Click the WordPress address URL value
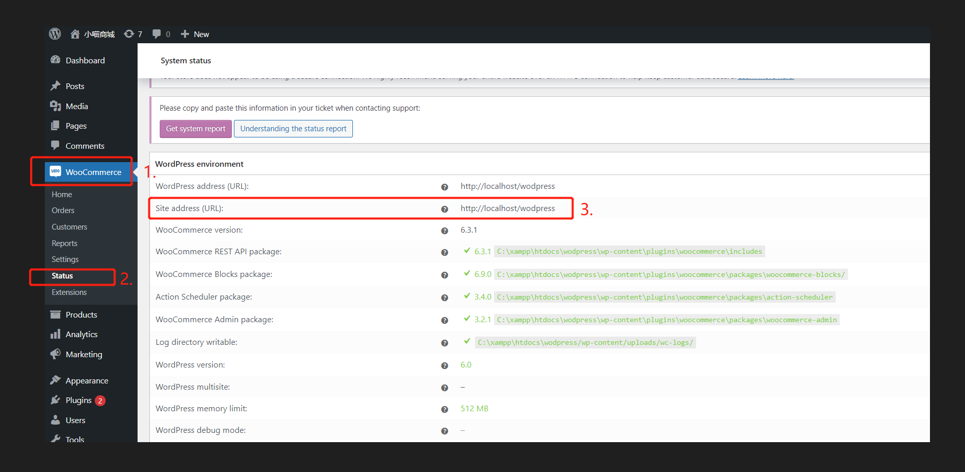Viewport: 965px width, 472px height. [507, 186]
